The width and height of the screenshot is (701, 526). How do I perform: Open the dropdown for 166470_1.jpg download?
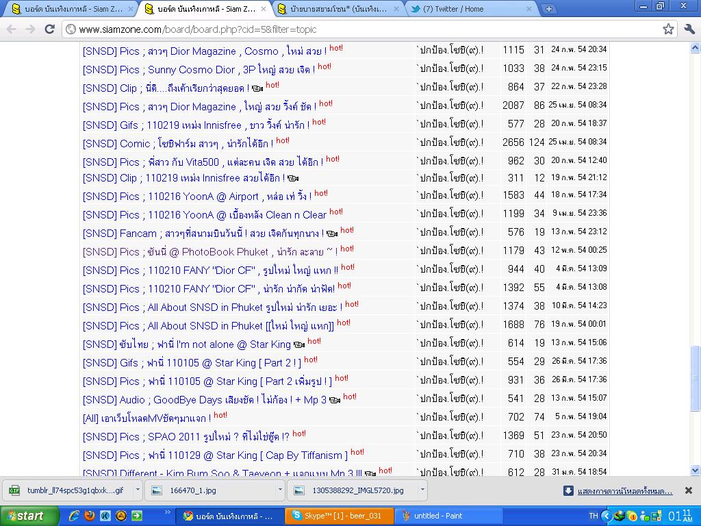pyautogui.click(x=280, y=490)
